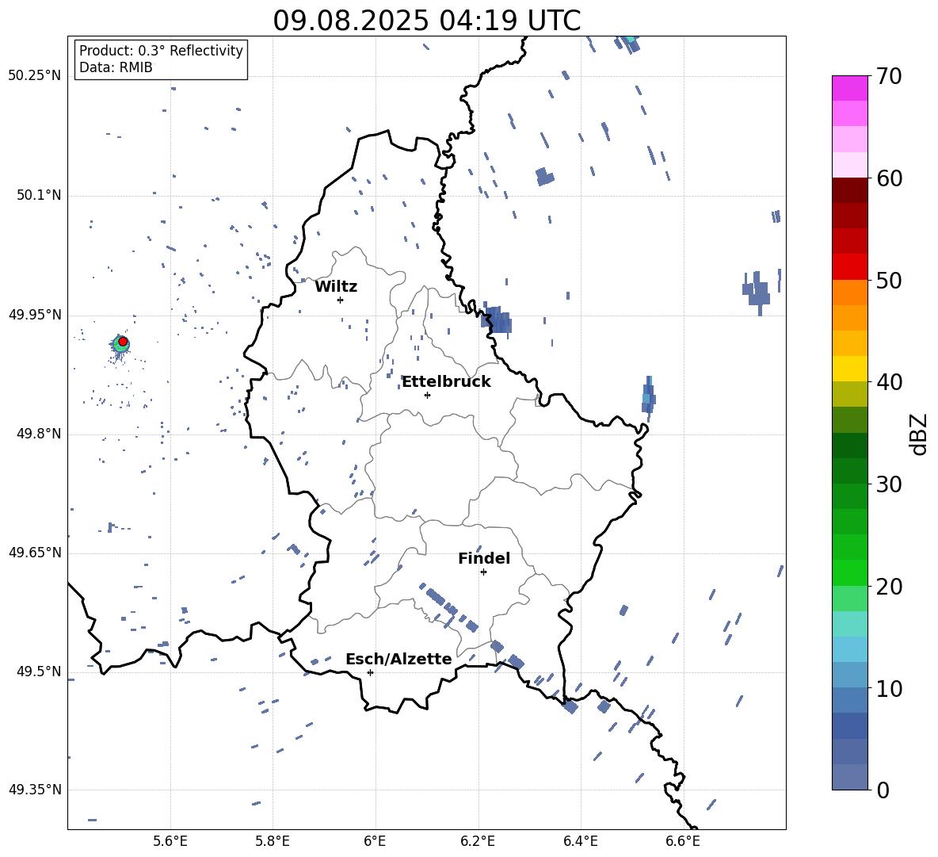Click the 50 colorbar tick label
Viewport: 938px width, 857px height.
click(x=889, y=280)
